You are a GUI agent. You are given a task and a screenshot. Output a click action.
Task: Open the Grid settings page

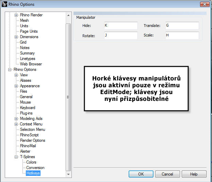coord(23,42)
